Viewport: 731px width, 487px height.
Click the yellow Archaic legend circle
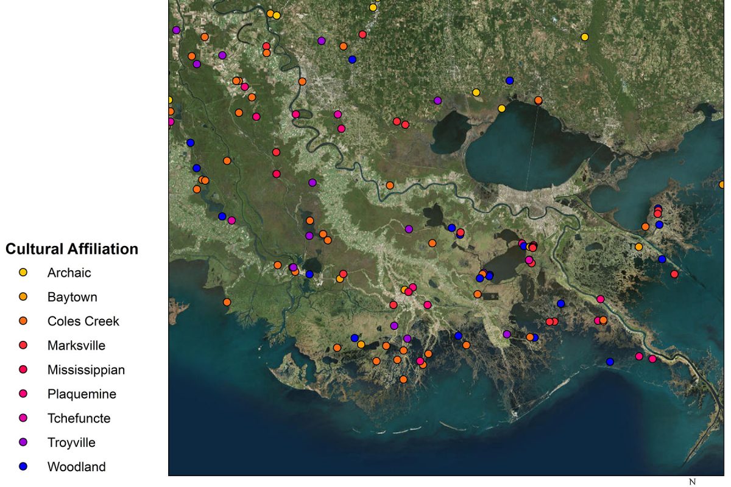point(24,272)
